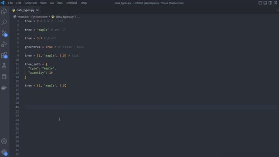Screen dimensions: 279x157
Task: Open the Go menu
Action: click(52, 3)
